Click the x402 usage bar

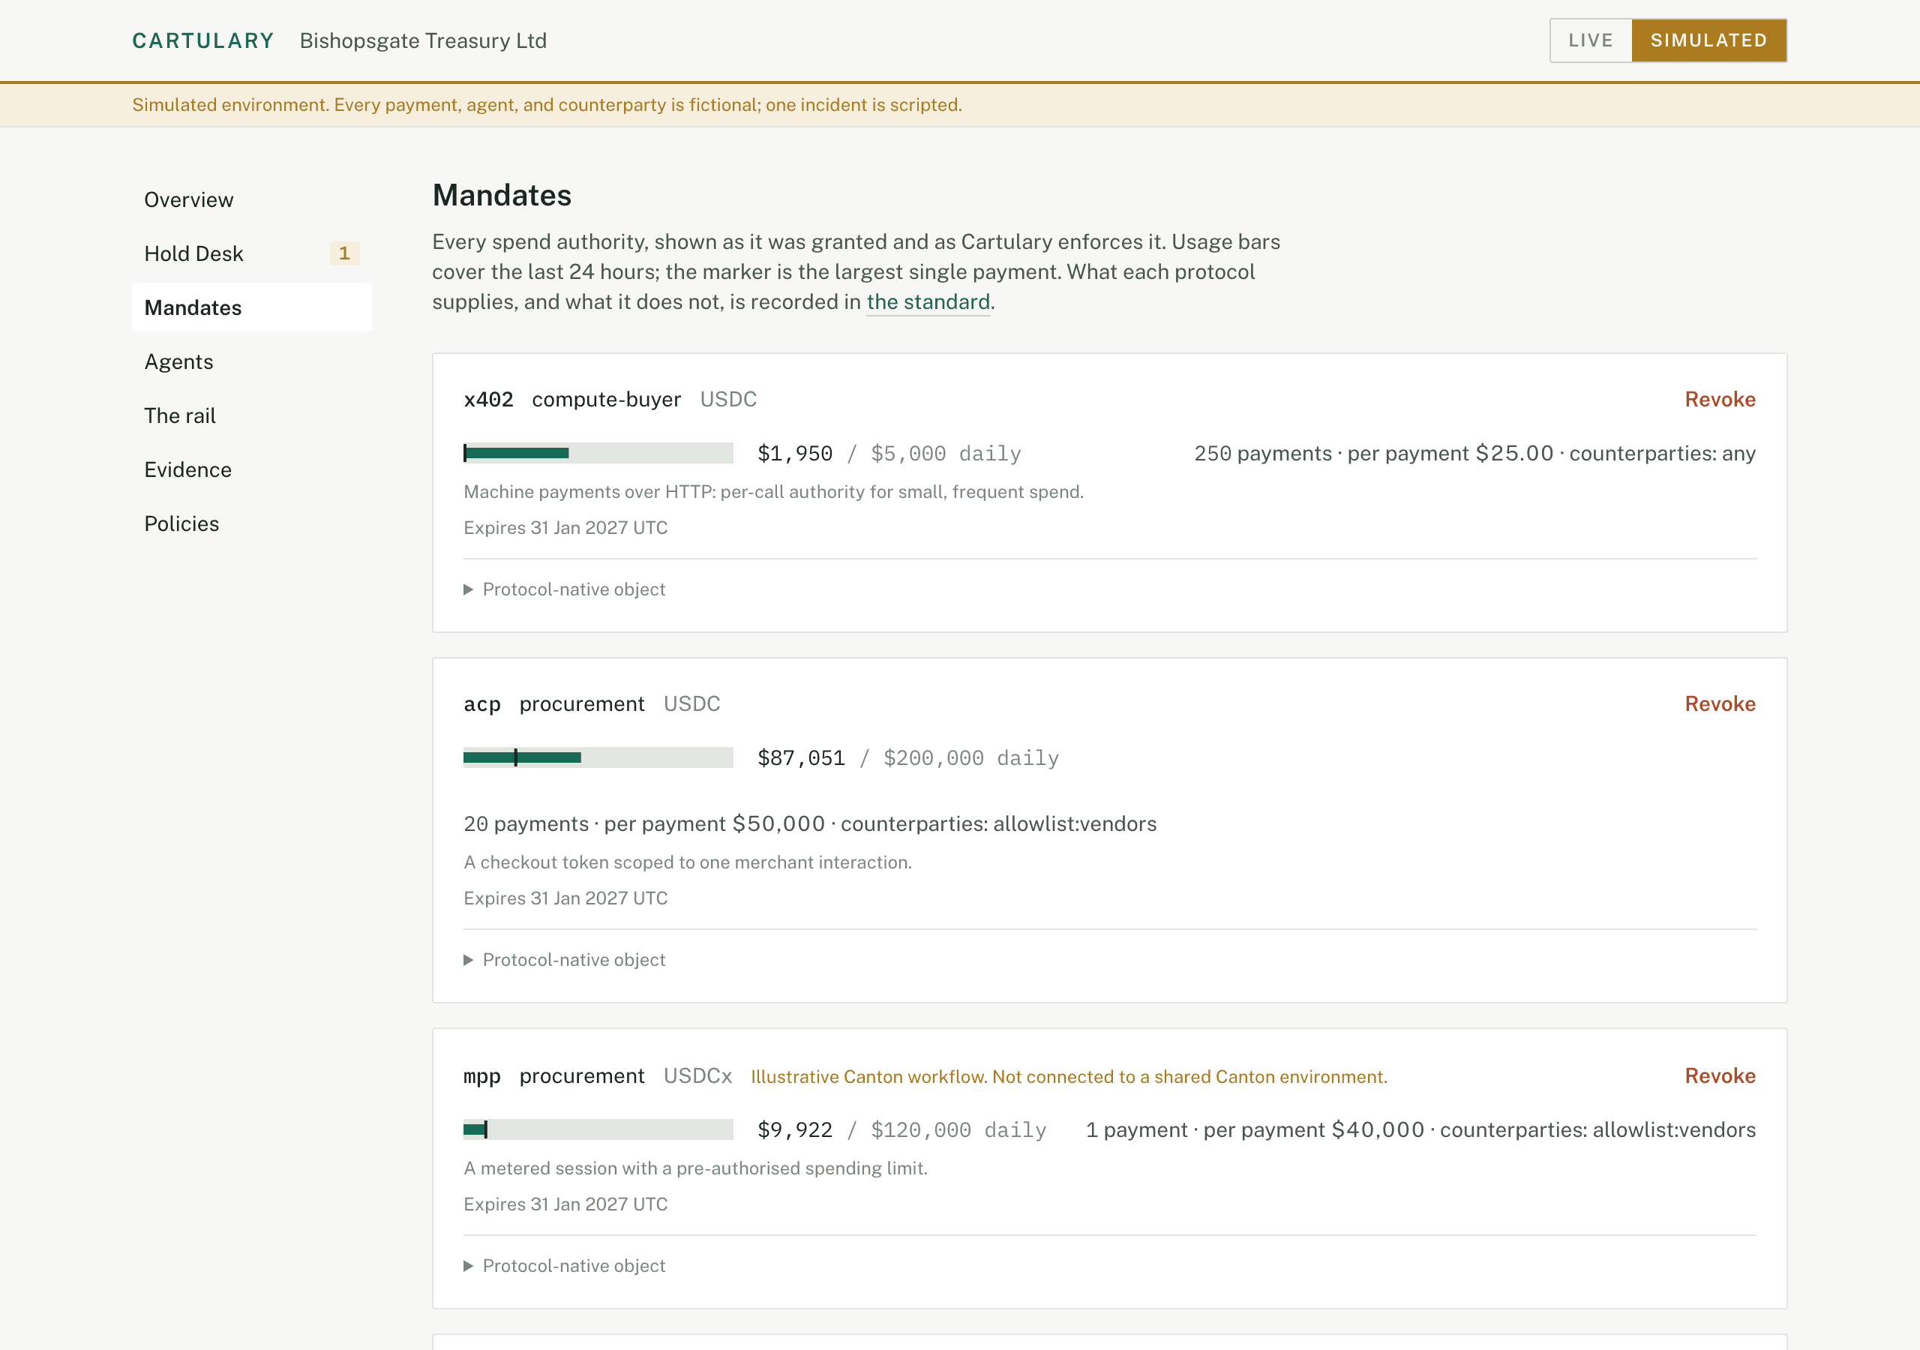tap(598, 453)
